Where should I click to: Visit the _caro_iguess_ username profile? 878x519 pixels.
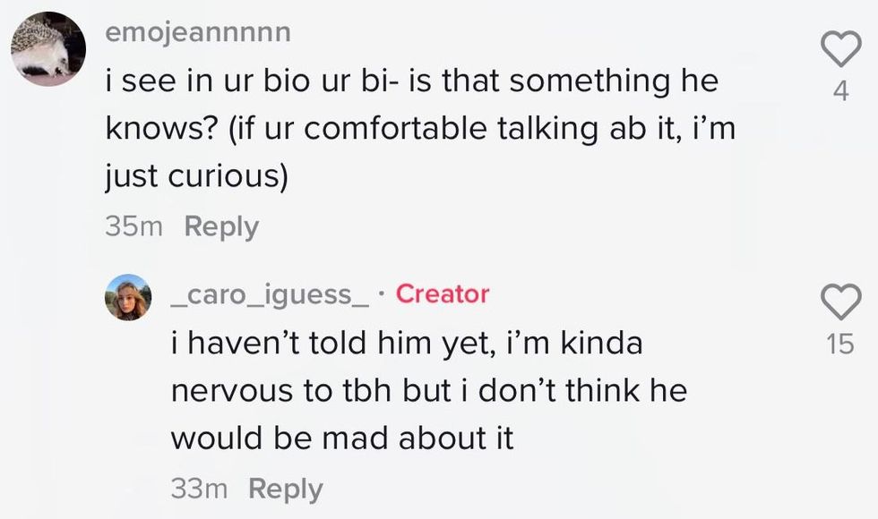(x=271, y=294)
